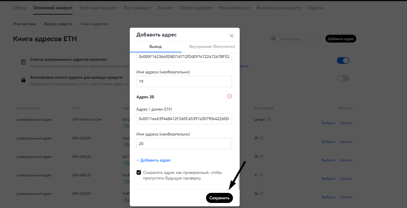
Task: Click Вывод средств breadcrumb
Action: click(x=58, y=24)
